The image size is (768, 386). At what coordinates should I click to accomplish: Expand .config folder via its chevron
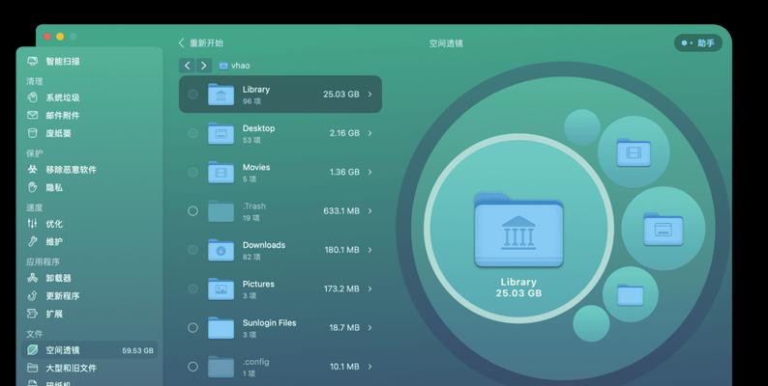click(369, 367)
